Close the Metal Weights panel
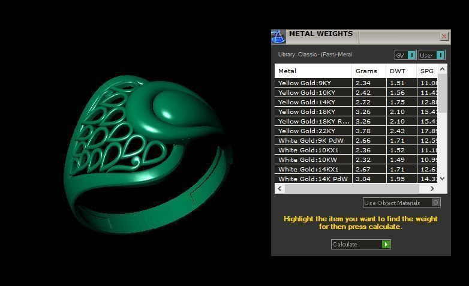 point(444,37)
